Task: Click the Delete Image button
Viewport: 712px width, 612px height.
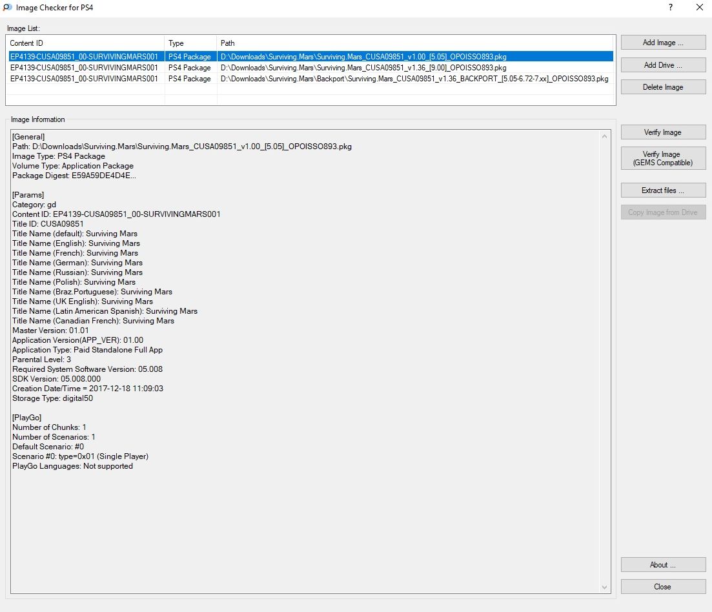Action: [663, 87]
